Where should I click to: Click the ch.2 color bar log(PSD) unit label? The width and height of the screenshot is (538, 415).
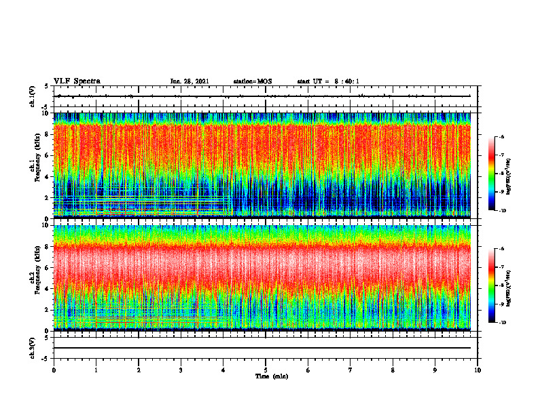pyautogui.click(x=508, y=289)
